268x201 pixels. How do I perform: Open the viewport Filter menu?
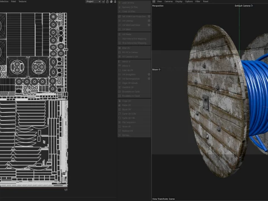(x=198, y=2)
